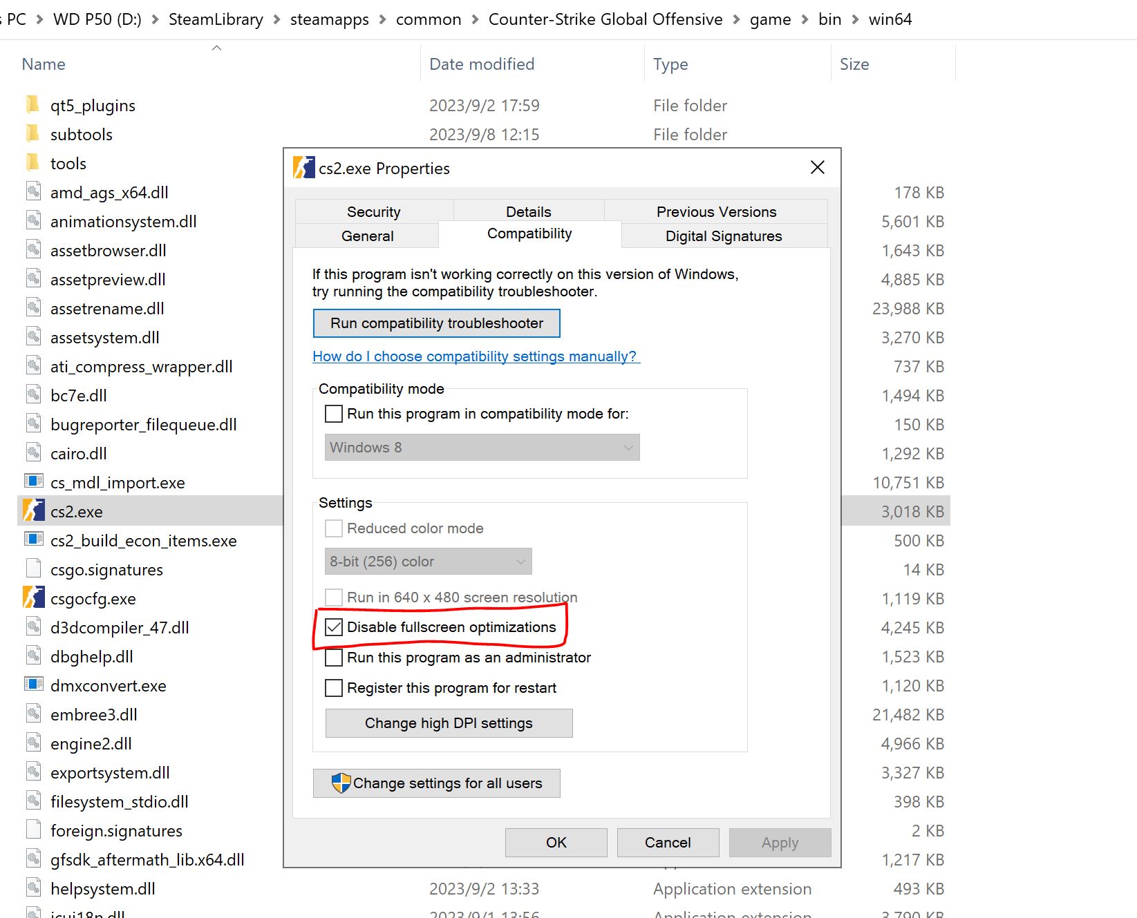This screenshot has height=918, width=1137.
Task: Click the cs_mdl_import.exe application icon
Action: pos(33,481)
